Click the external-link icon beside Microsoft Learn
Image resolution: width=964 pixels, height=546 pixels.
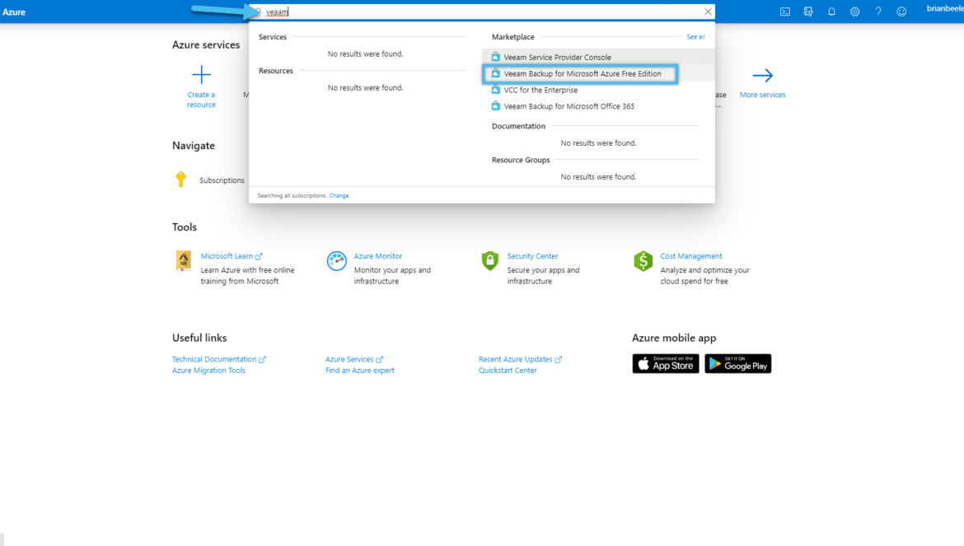click(259, 256)
